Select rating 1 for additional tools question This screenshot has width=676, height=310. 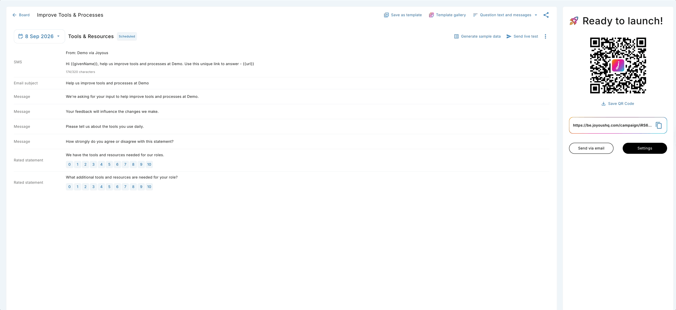[x=78, y=187]
